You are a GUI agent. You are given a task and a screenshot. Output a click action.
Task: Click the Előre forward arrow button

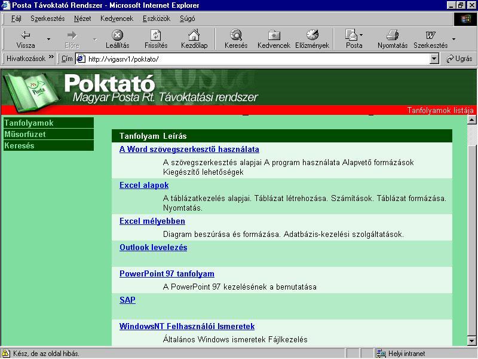[x=72, y=39]
